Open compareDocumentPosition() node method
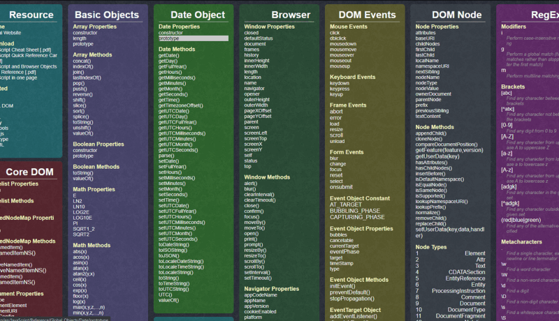Screen dimensions: 559x321 tap(447, 144)
